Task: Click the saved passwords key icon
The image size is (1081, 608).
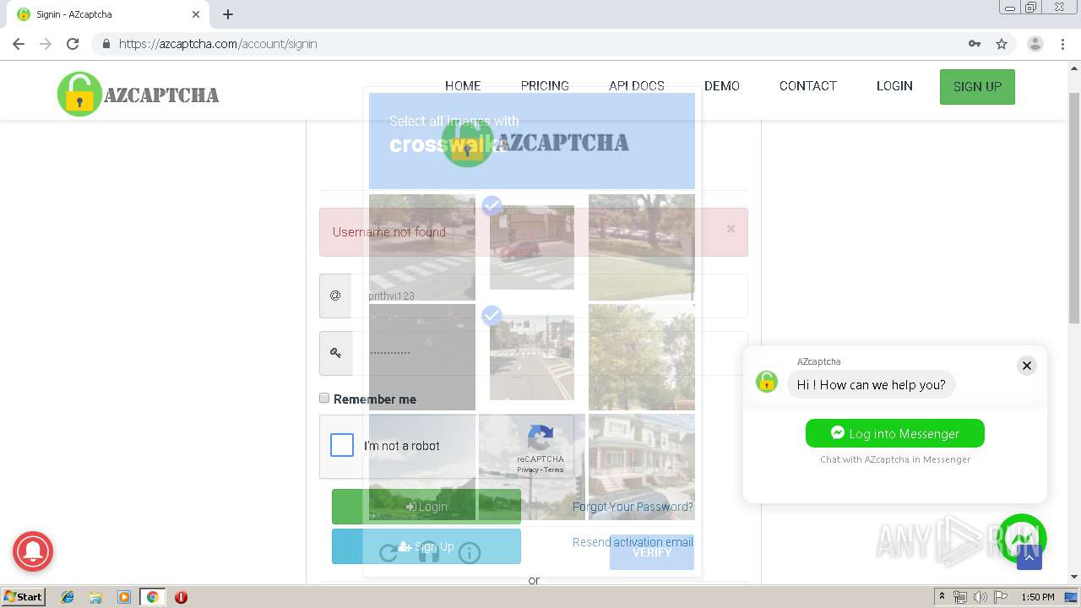Action: pos(975,44)
